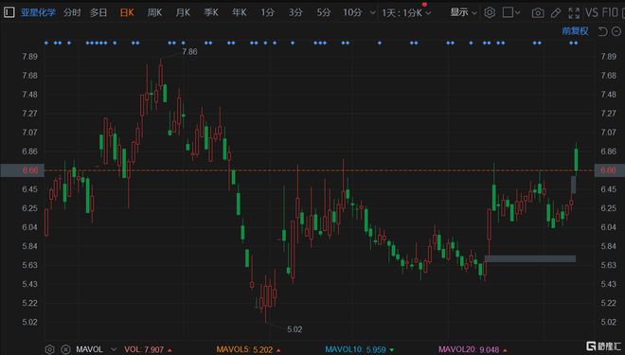Click the 亚星化学 stock name
Image resolution: width=625 pixels, height=355 pixels.
click(38, 12)
